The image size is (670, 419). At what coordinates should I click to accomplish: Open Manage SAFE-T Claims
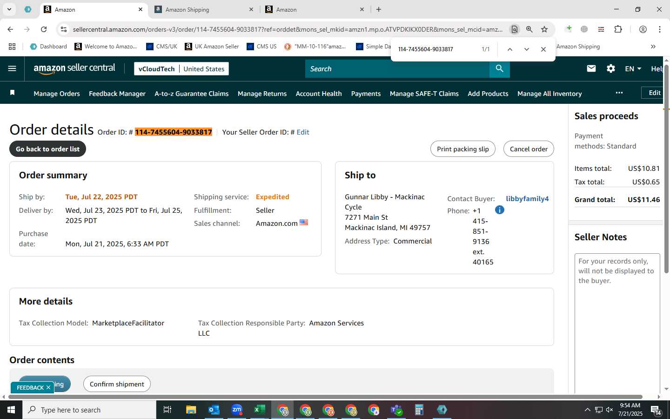[424, 94]
